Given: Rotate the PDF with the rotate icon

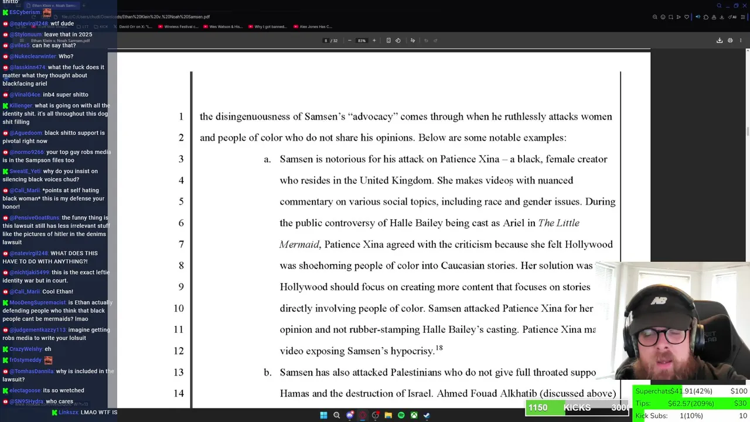Looking at the screenshot, I should (398, 40).
